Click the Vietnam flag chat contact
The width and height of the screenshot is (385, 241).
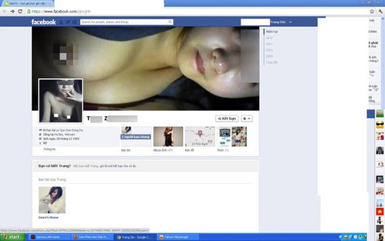click(380, 212)
